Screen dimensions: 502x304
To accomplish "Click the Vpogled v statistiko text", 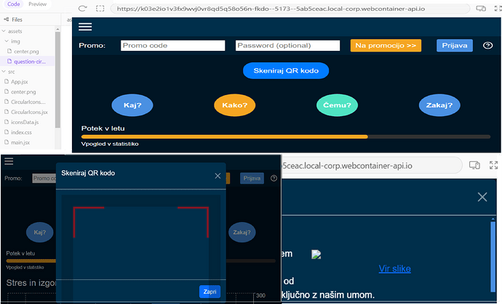I will coord(110,144).
